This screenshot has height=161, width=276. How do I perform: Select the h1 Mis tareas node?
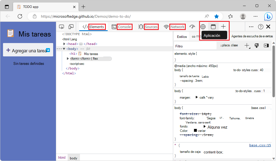point(84,54)
